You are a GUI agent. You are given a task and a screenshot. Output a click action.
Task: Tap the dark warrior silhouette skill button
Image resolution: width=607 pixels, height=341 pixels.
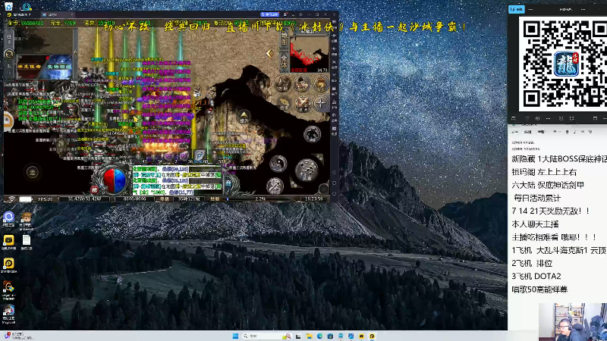(312, 134)
